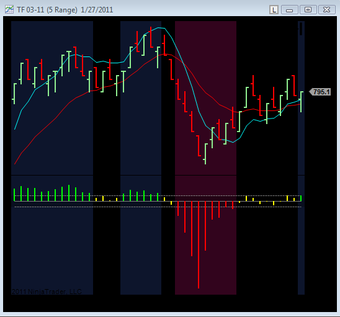Close the TF 03-11 chart window
Screen dimensions: 340x317
pos(326,10)
